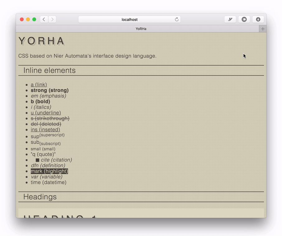Click the 'b (bold)' list item

pyautogui.click(x=40, y=101)
